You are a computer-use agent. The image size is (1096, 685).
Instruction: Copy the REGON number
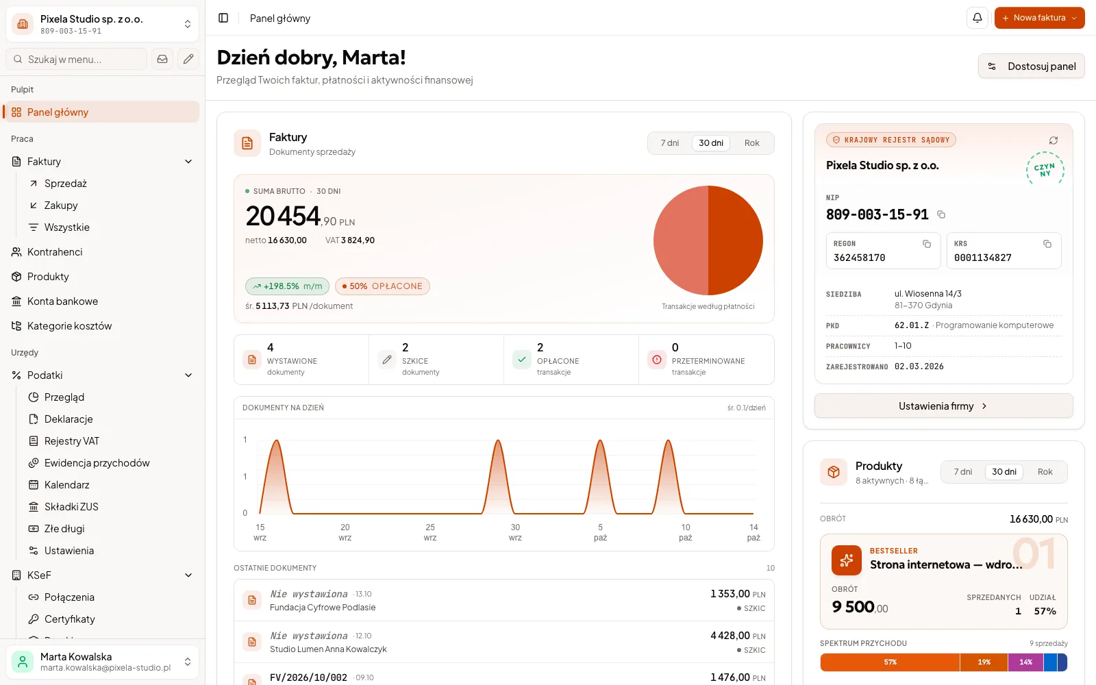[x=927, y=244]
